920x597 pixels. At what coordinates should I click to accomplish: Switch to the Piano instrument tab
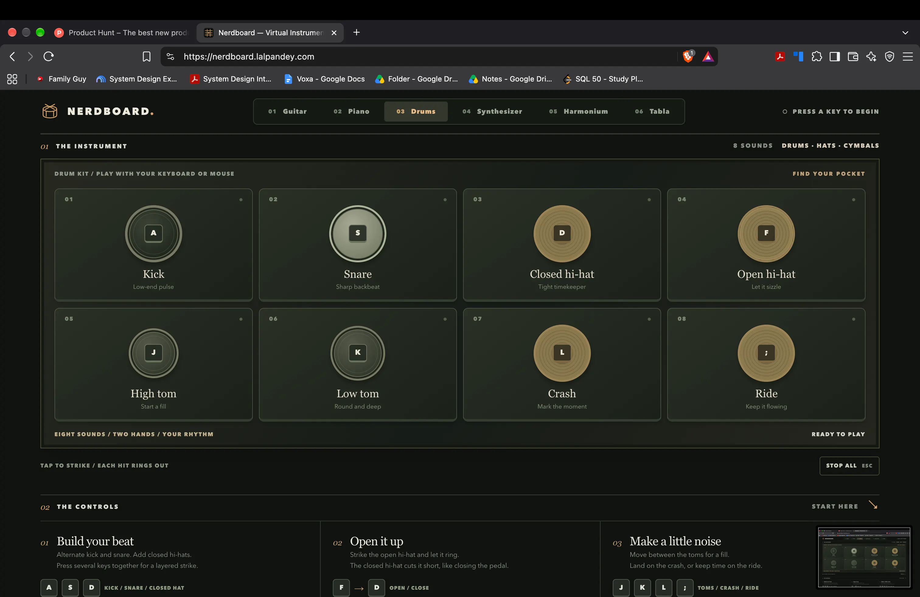[351, 111]
